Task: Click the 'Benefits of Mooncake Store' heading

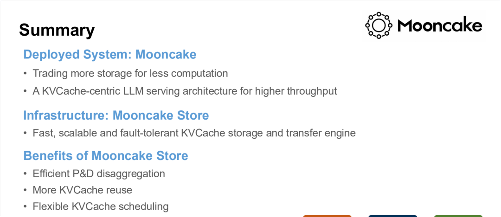Action: pos(106,155)
